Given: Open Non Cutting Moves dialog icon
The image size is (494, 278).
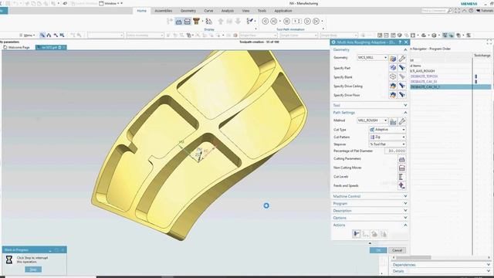Looking at the screenshot, I should pos(401,168).
